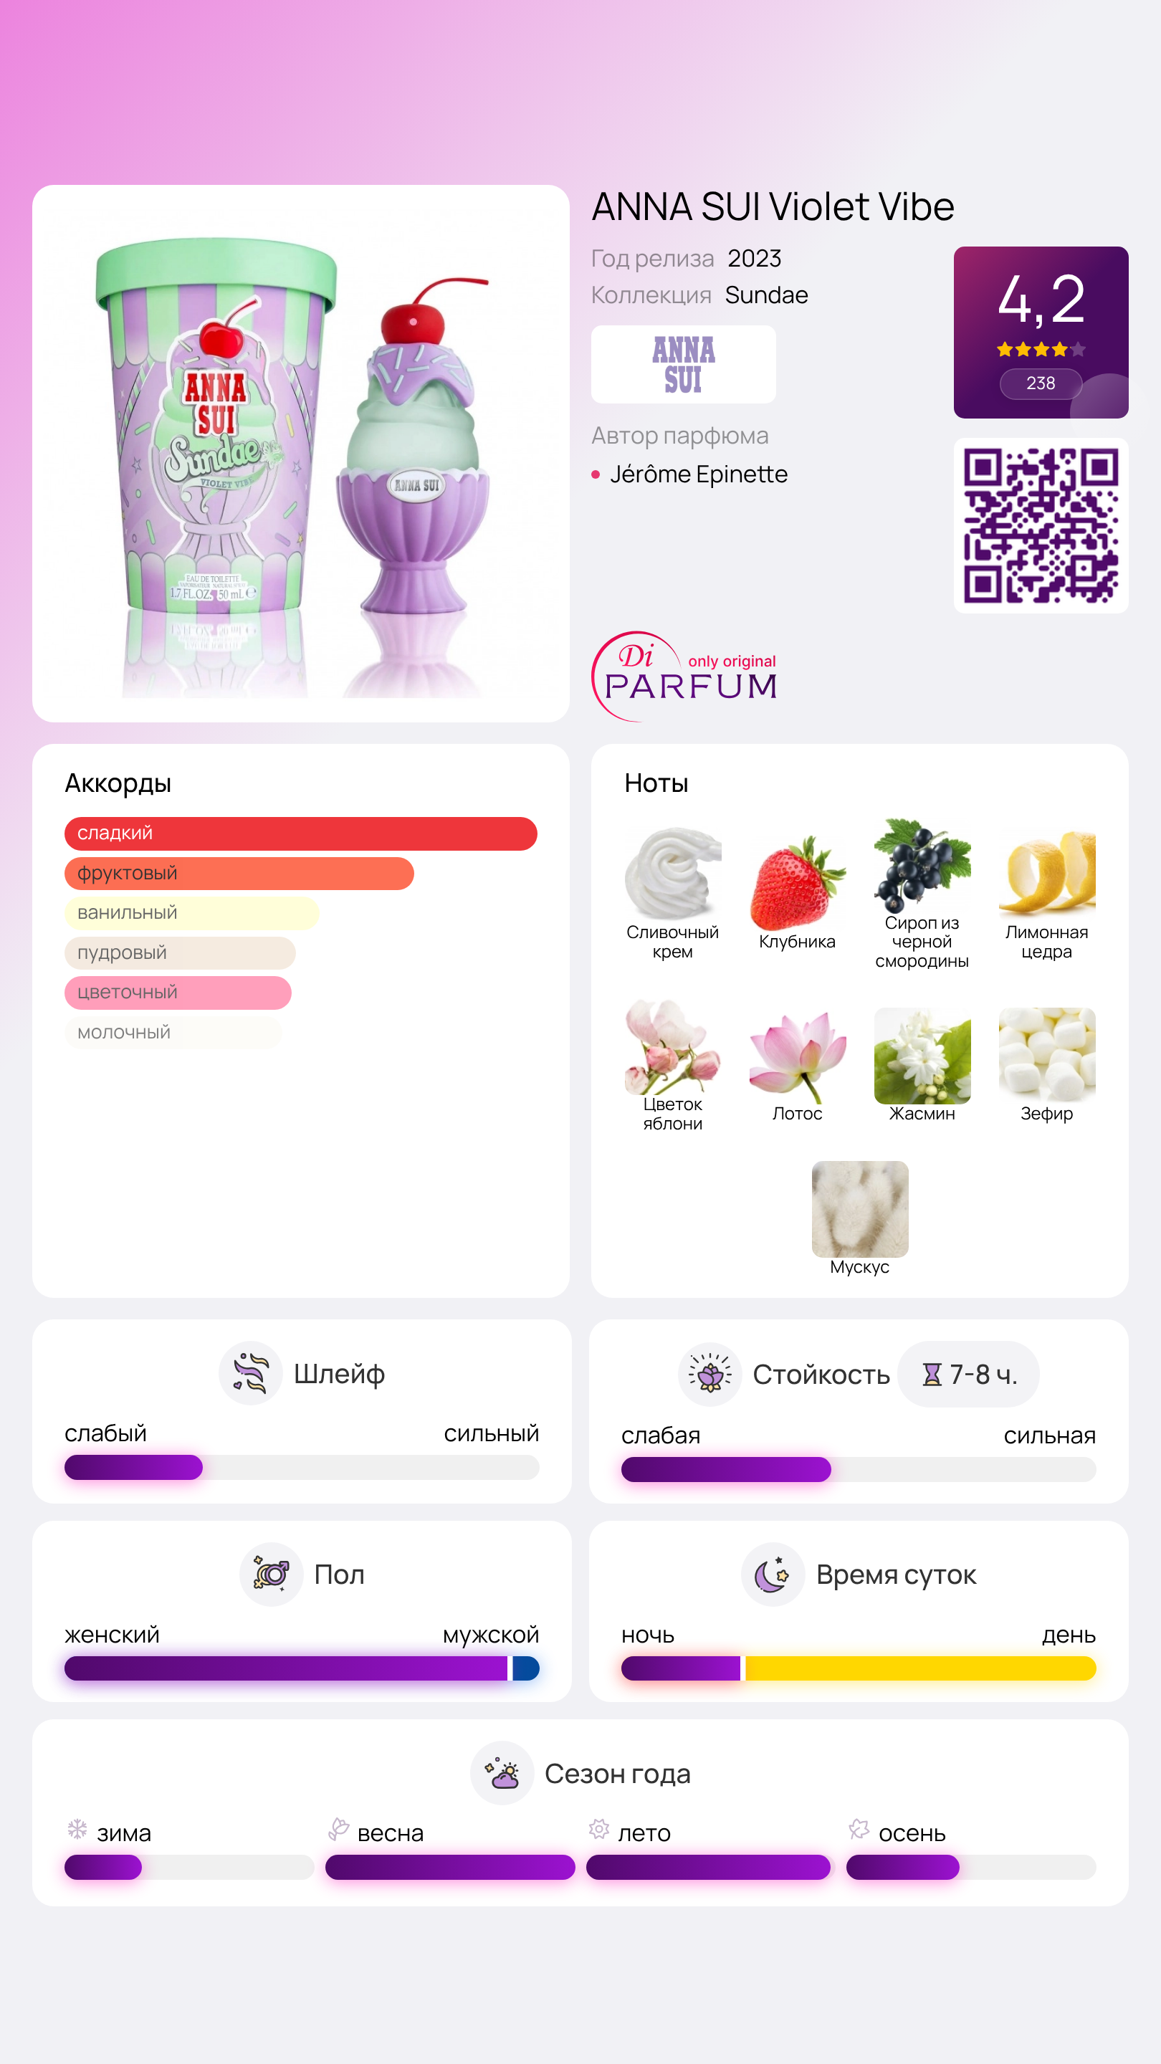Open the ANNA SUI brand logo

[x=684, y=365]
